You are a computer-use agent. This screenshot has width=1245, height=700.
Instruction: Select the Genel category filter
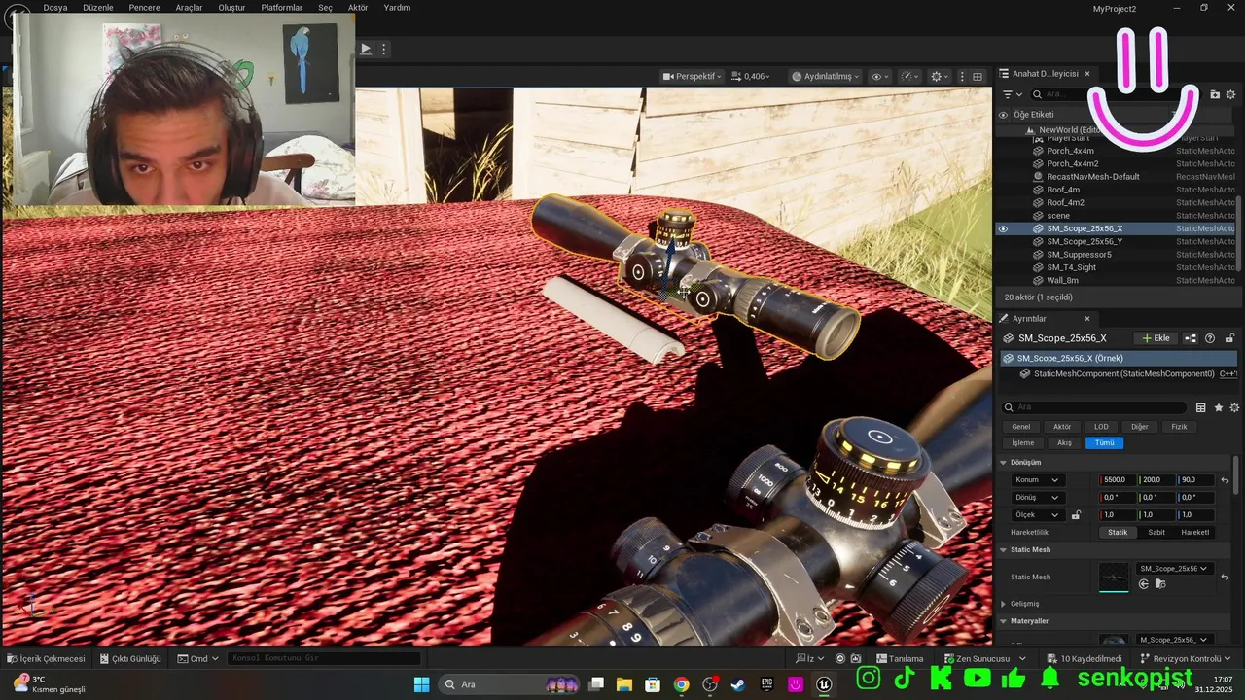(1020, 427)
